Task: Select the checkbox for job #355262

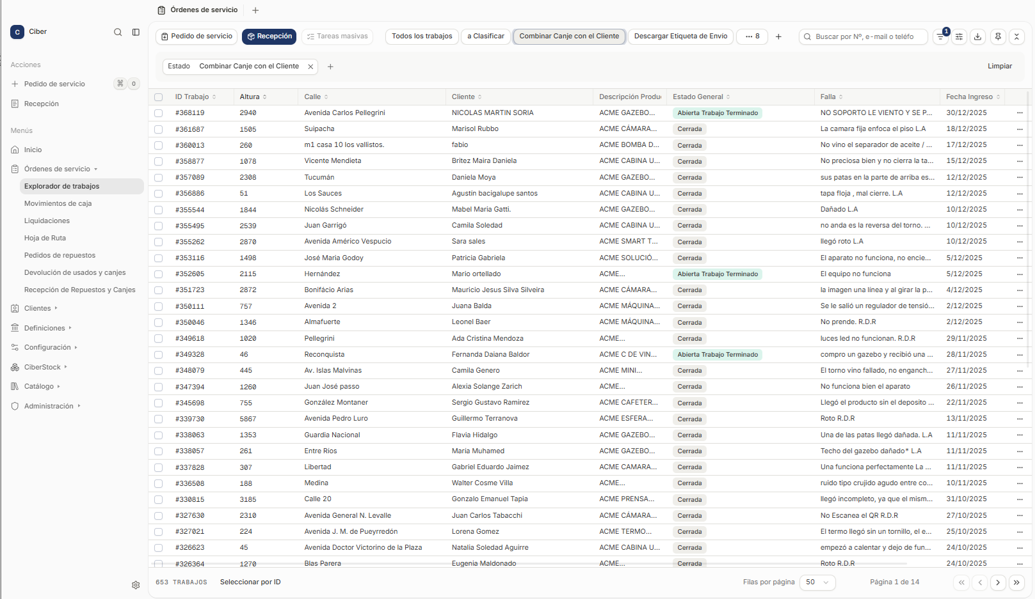Action: click(159, 242)
